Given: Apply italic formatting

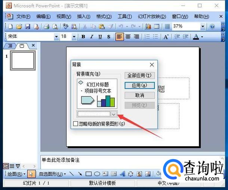Looking at the screenshot, I should [x=92, y=37].
